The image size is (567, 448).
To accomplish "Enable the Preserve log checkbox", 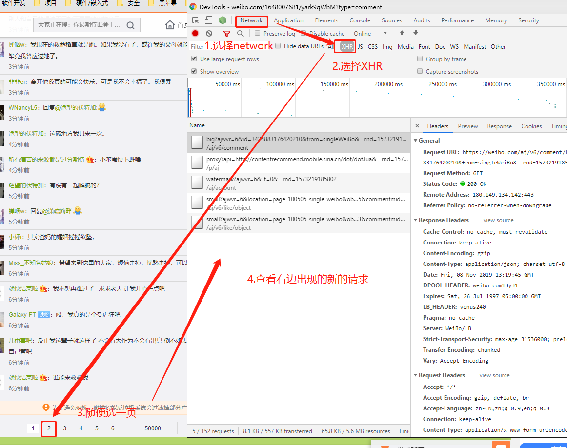I will [257, 33].
